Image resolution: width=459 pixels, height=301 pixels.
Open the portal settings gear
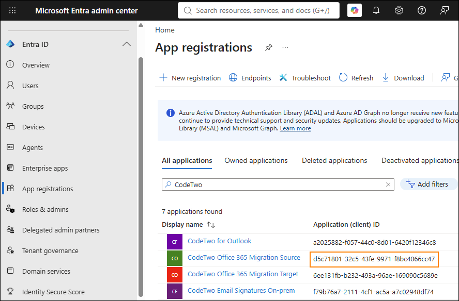[399, 10]
